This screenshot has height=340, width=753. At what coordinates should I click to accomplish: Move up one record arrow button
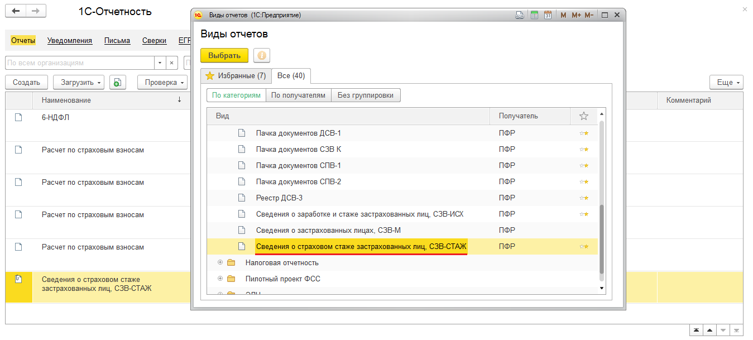point(710,331)
